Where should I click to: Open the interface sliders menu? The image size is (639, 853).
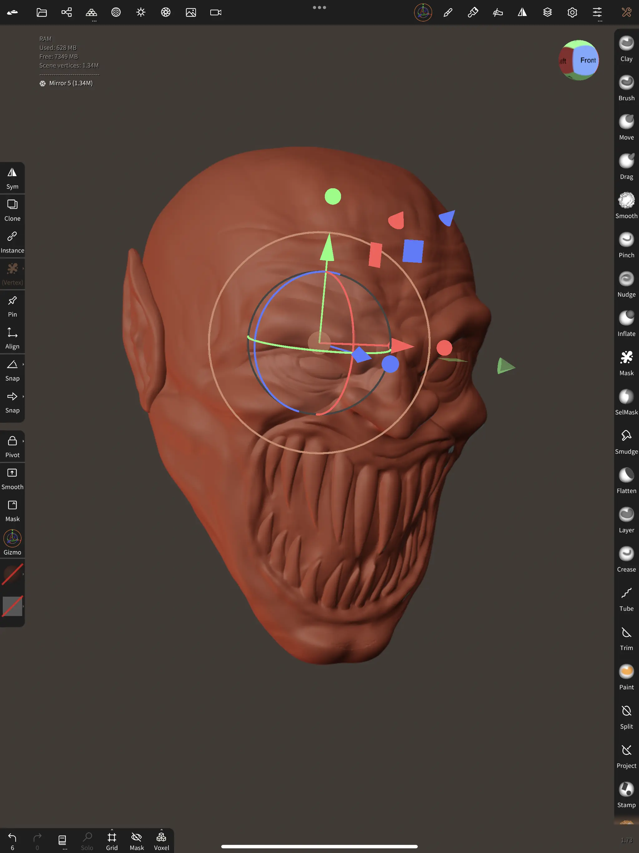coord(597,12)
